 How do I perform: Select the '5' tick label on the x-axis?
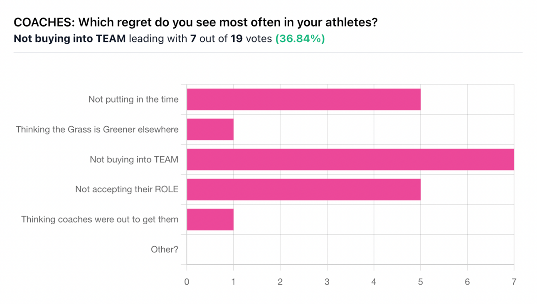pyautogui.click(x=420, y=282)
